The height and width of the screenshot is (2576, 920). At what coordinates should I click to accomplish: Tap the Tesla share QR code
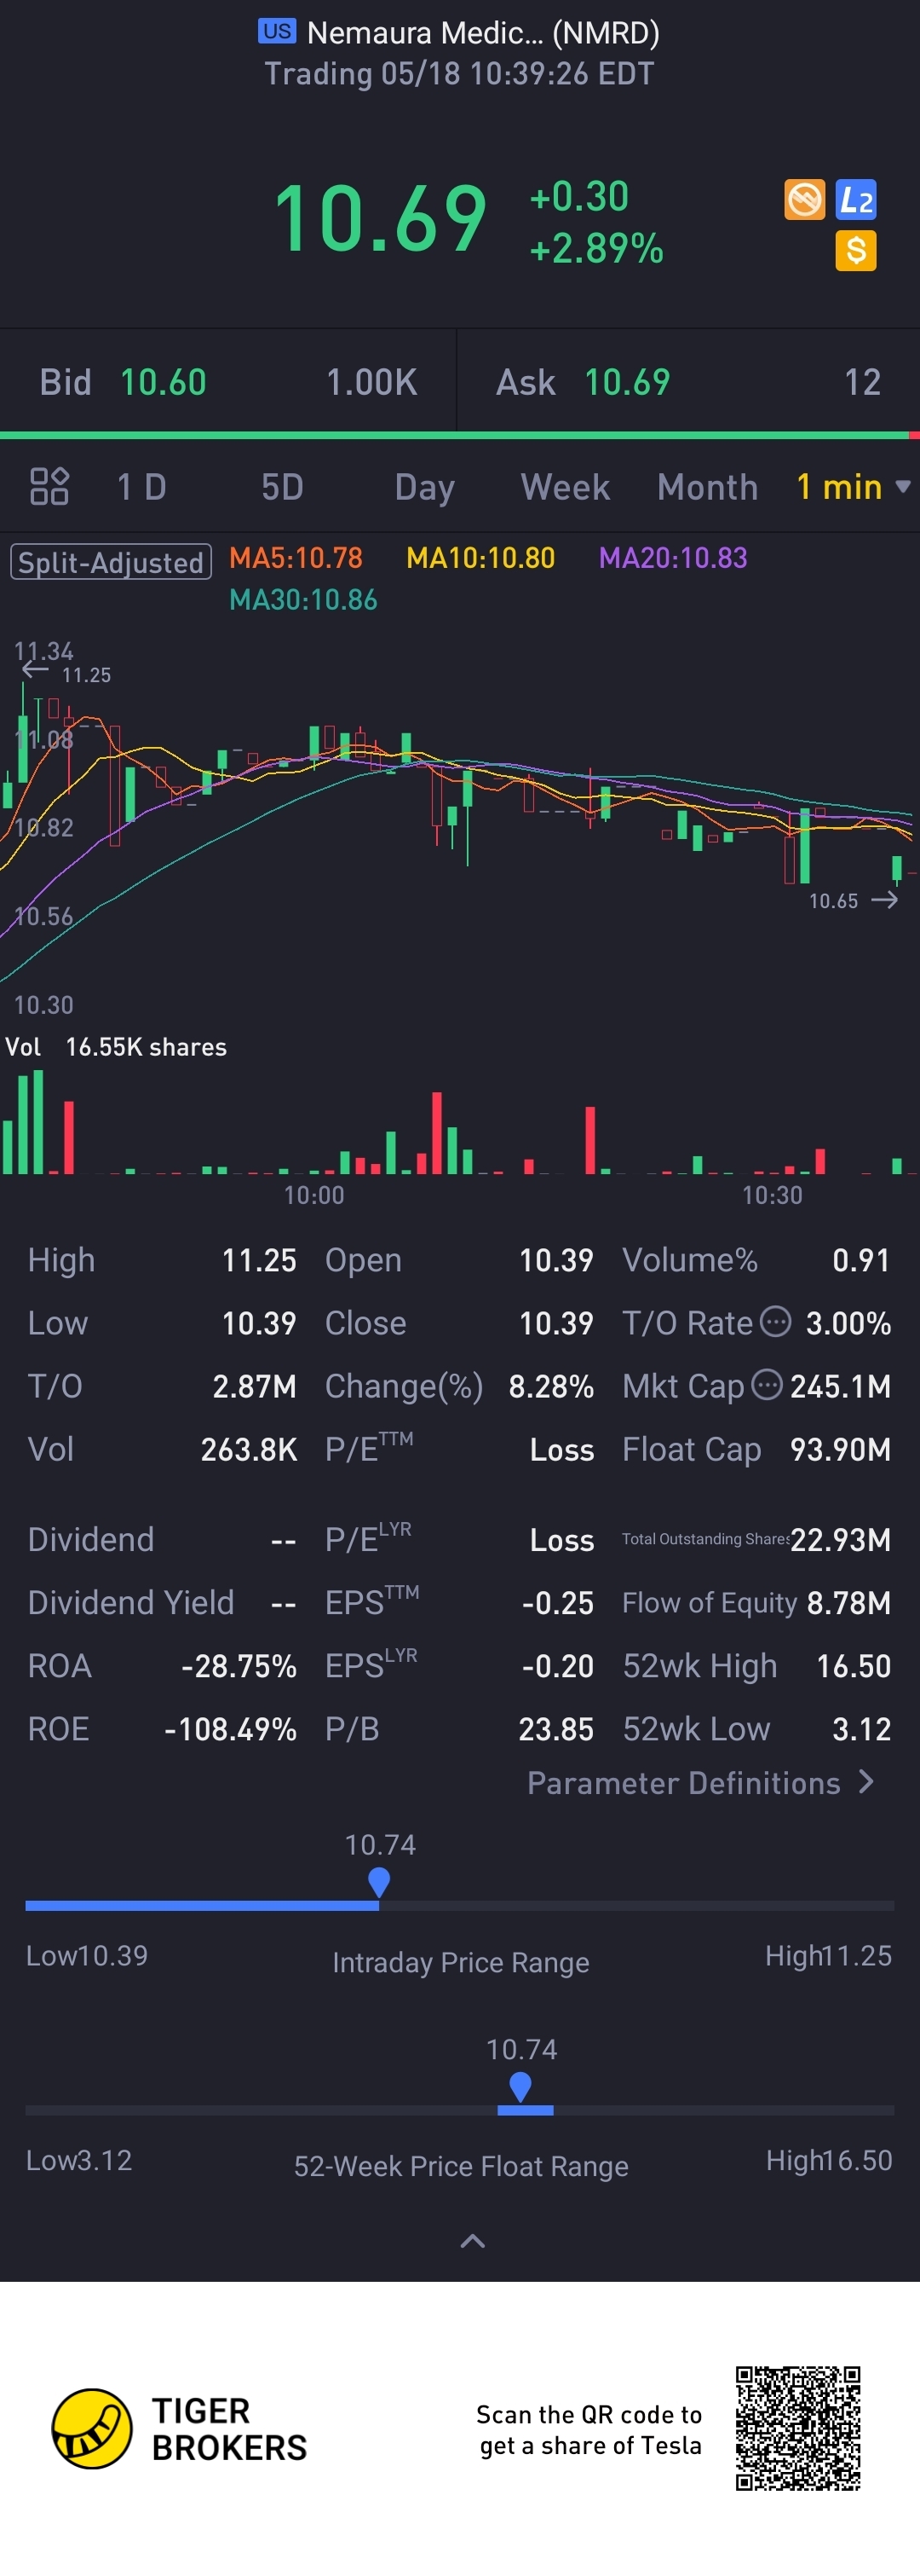point(798,2428)
